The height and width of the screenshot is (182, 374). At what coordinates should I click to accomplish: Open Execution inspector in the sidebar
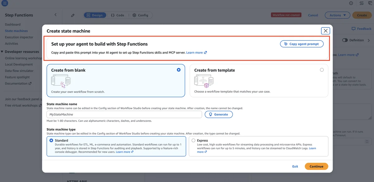coord(19,37)
